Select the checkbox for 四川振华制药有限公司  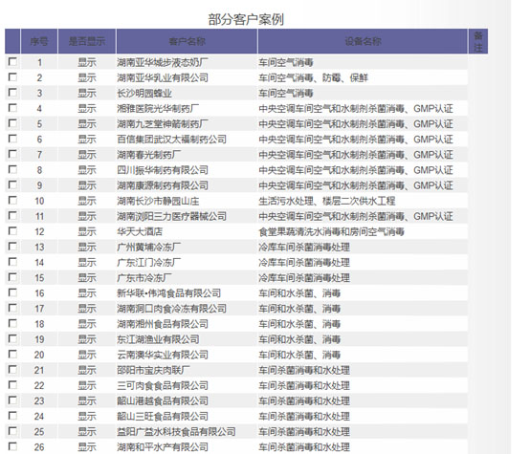tap(12, 169)
